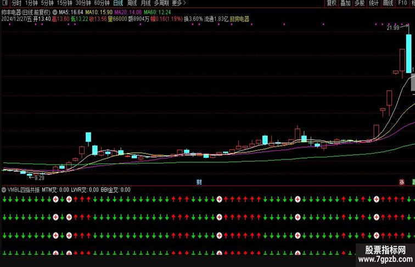
Task: Click the tallest cyan candlestick near 21.99
Action: pyautogui.click(x=408, y=54)
